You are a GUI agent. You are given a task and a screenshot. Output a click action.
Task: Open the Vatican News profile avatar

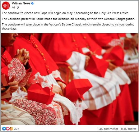click(x=6, y=6)
